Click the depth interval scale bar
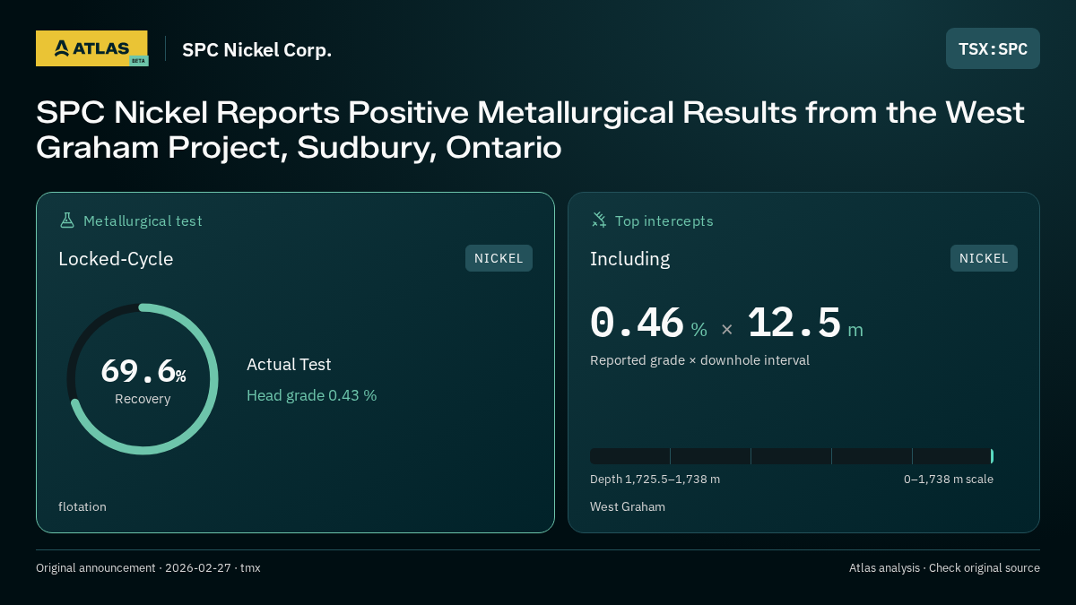Image resolution: width=1076 pixels, height=605 pixels. pyautogui.click(x=792, y=456)
